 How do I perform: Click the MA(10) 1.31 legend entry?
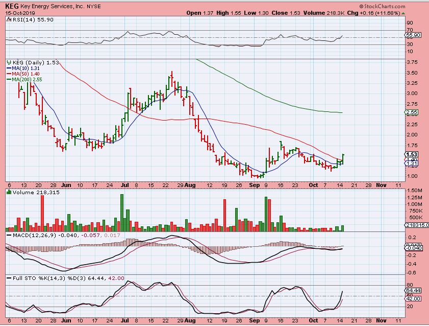(23, 68)
